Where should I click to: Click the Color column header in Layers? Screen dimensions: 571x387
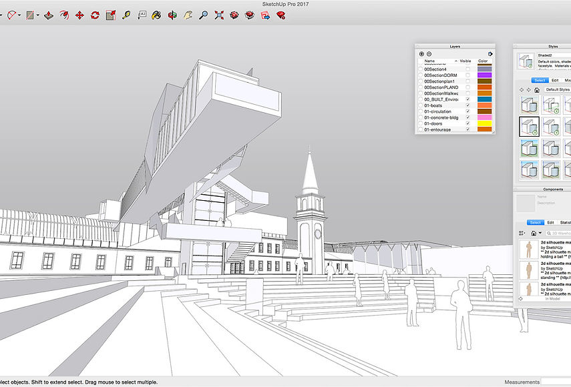click(484, 61)
